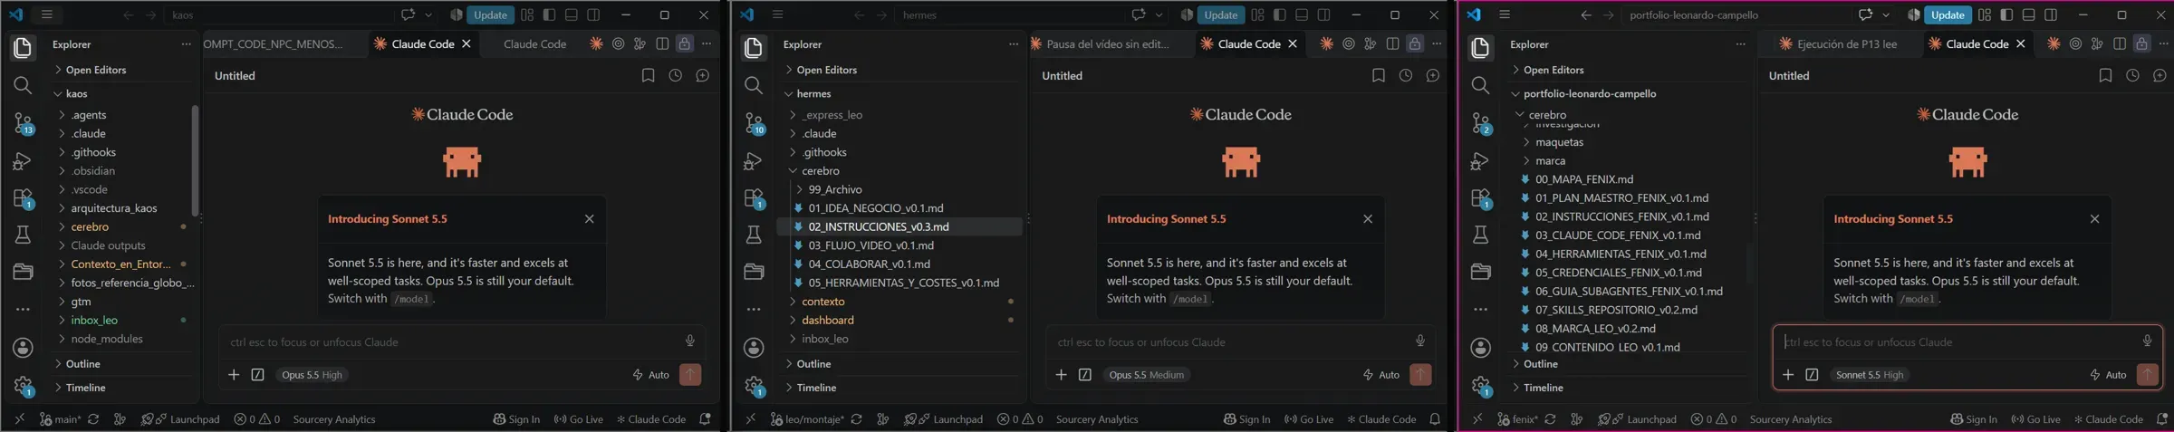The image size is (2174, 432).
Task: Open hamburger menu in the kaos title bar
Action: (x=47, y=15)
